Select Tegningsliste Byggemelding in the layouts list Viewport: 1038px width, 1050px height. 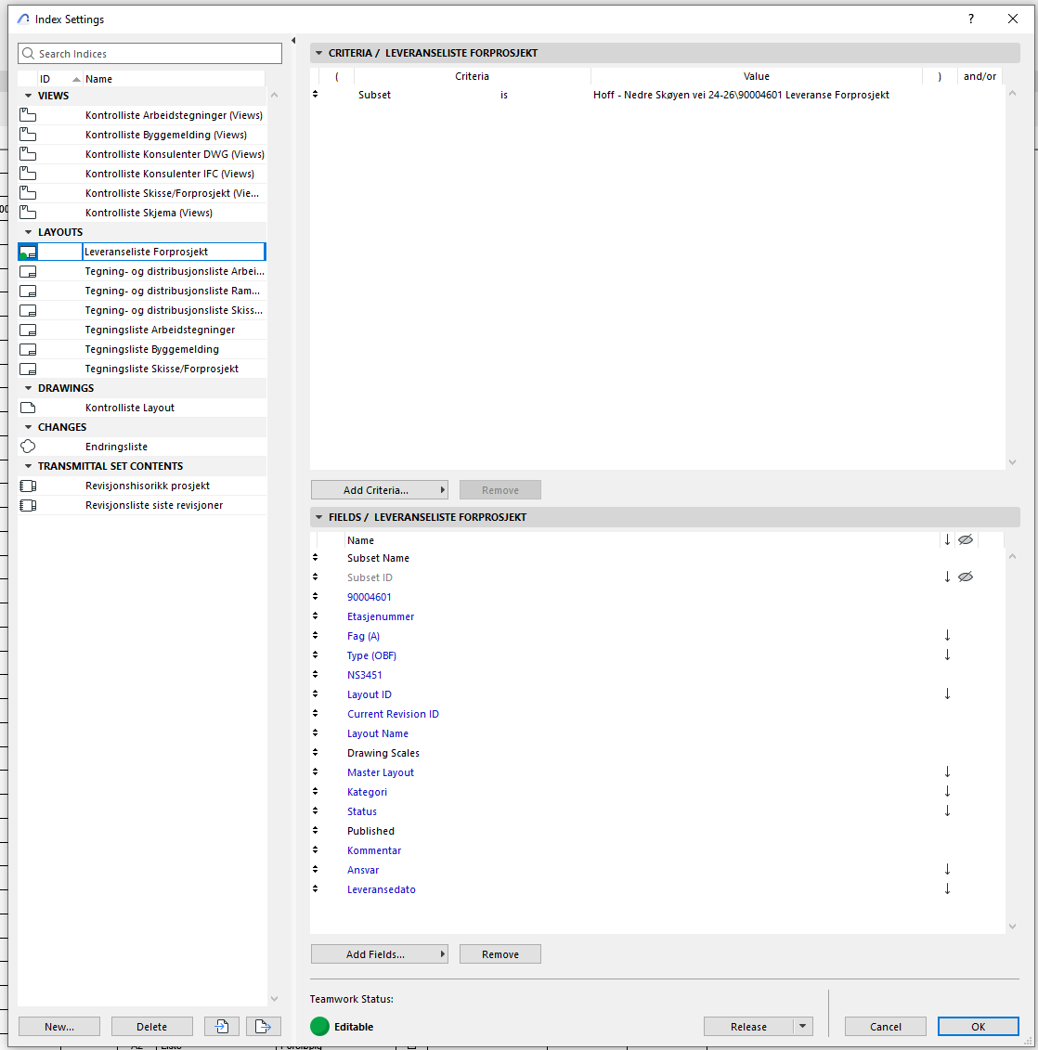coord(152,349)
